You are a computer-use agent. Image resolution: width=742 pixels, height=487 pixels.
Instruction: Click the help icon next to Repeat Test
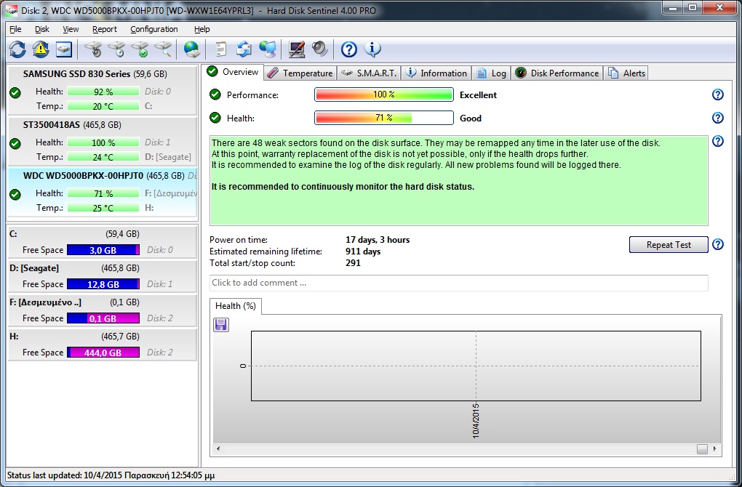coord(718,244)
